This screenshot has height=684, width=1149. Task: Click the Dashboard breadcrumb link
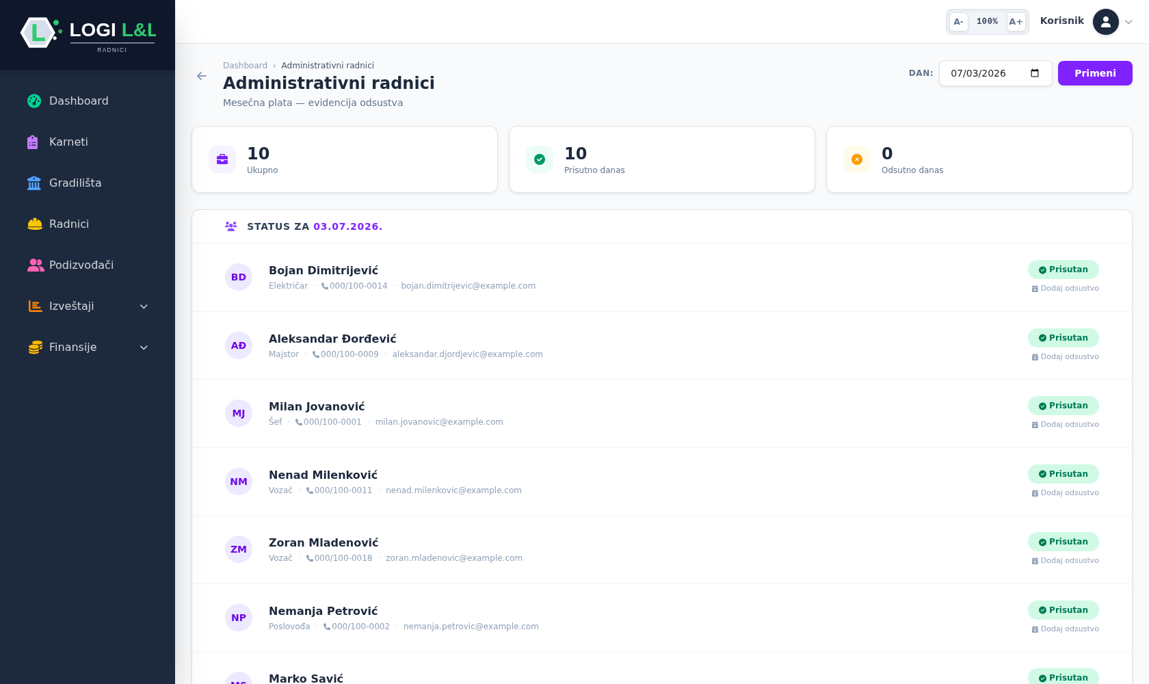point(245,66)
